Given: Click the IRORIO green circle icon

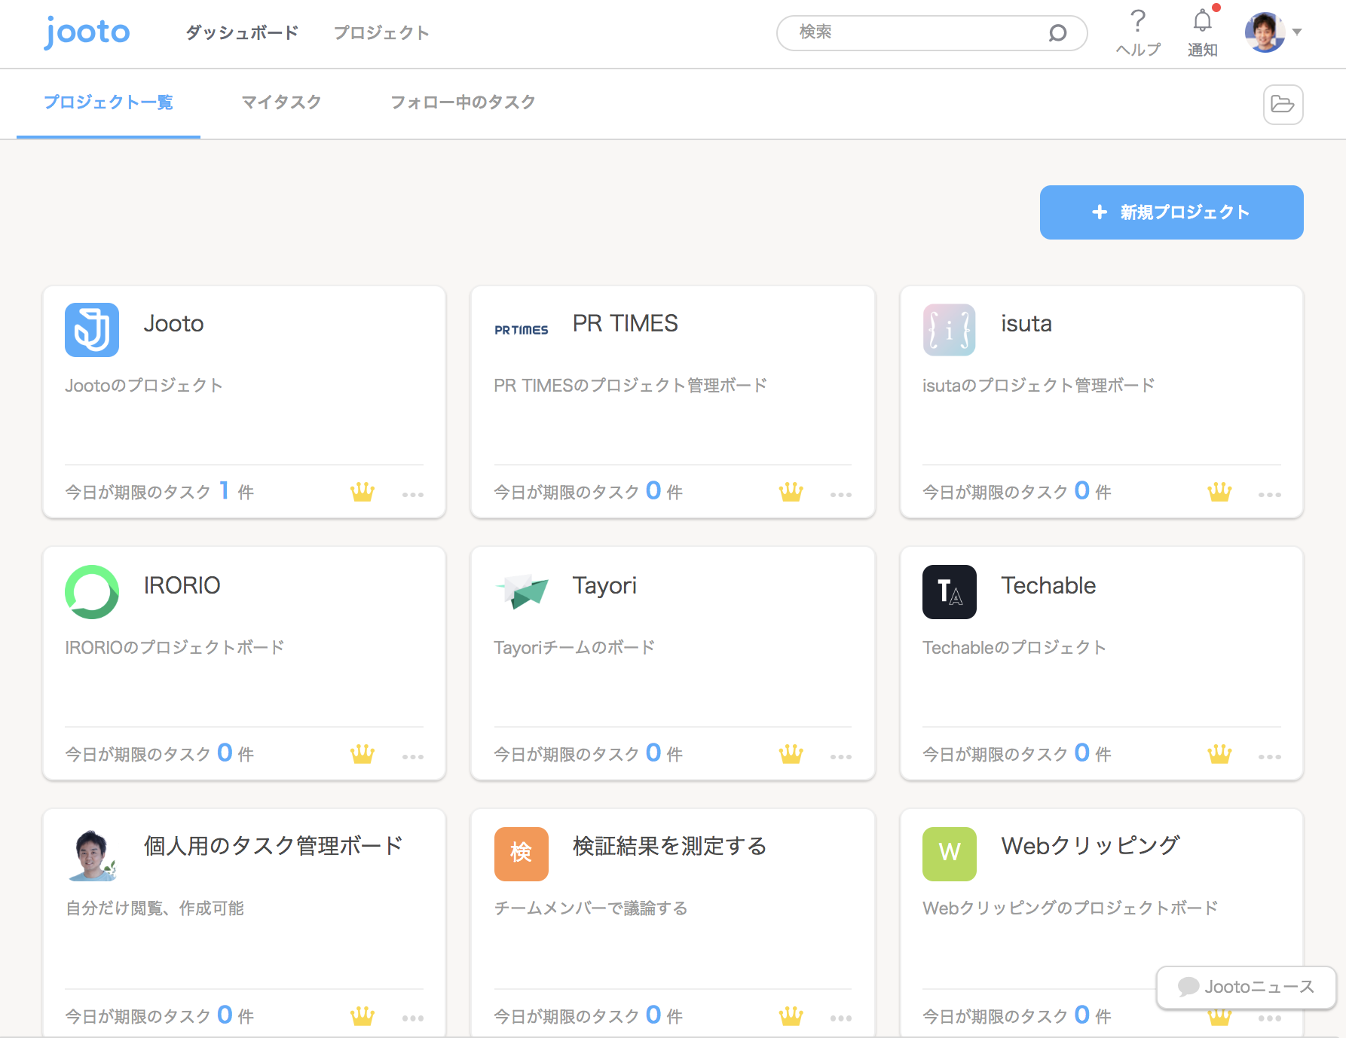Looking at the screenshot, I should [92, 592].
